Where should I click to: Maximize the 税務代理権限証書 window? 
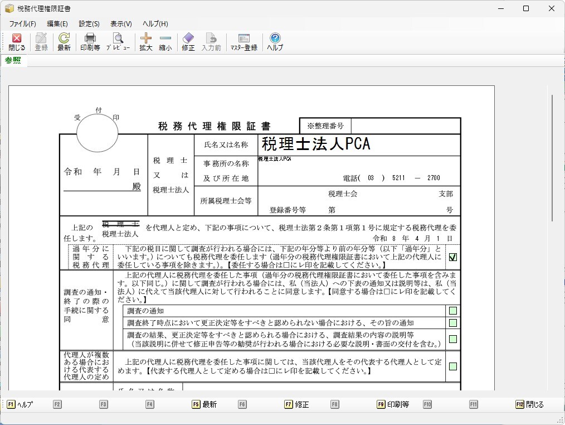[x=526, y=8]
